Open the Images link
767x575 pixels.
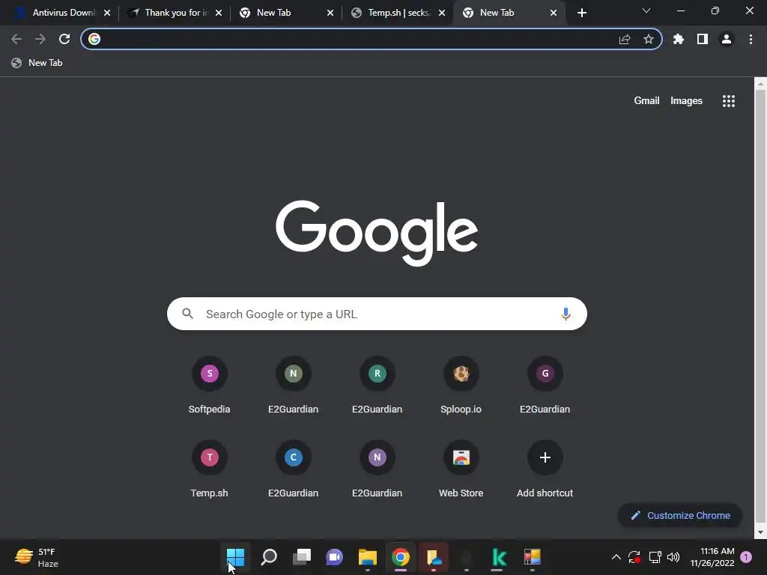(686, 101)
